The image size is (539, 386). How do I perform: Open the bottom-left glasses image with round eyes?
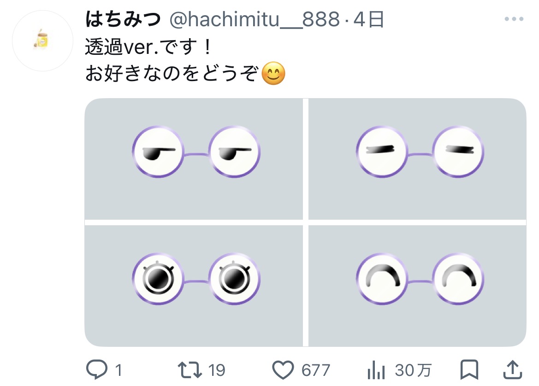coord(194,285)
